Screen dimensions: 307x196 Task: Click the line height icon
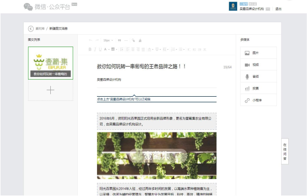click(165, 49)
